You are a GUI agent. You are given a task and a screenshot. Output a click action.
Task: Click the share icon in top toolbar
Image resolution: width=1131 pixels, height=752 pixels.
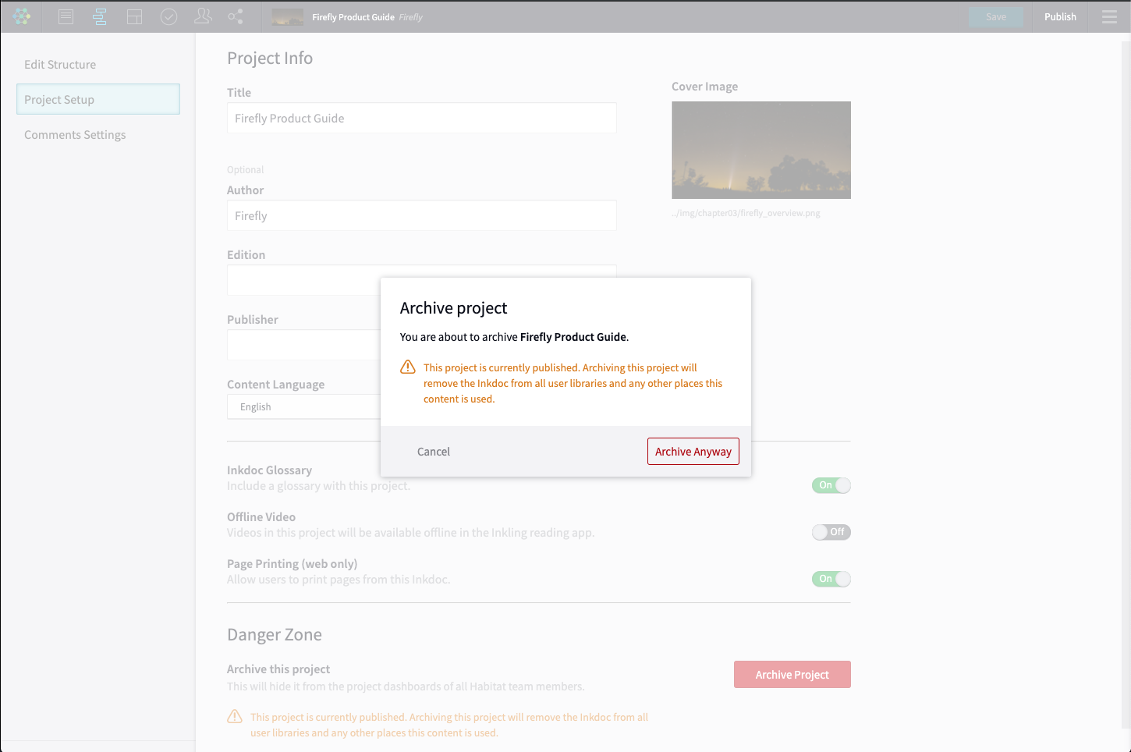[x=236, y=16]
